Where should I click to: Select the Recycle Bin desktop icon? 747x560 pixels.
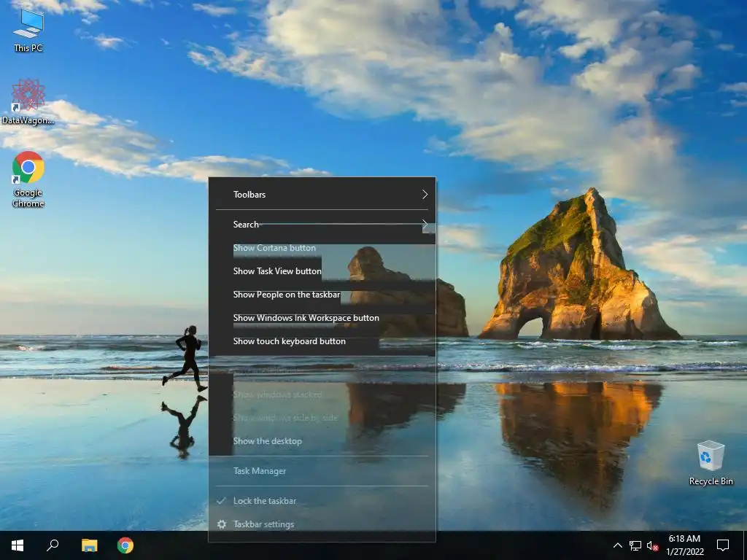coord(711,462)
